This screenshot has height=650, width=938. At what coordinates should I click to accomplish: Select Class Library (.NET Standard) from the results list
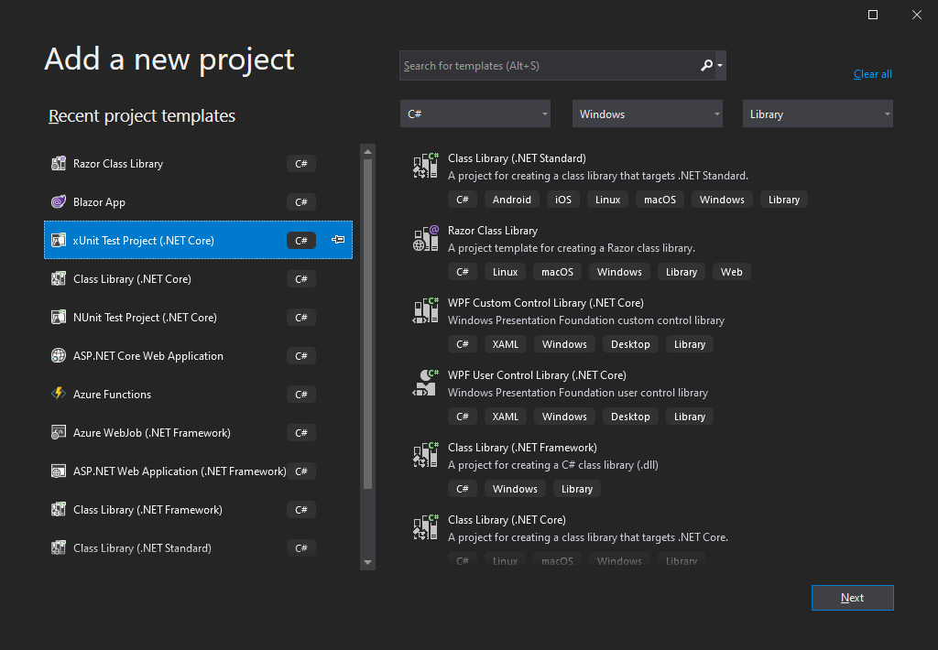[x=517, y=158]
